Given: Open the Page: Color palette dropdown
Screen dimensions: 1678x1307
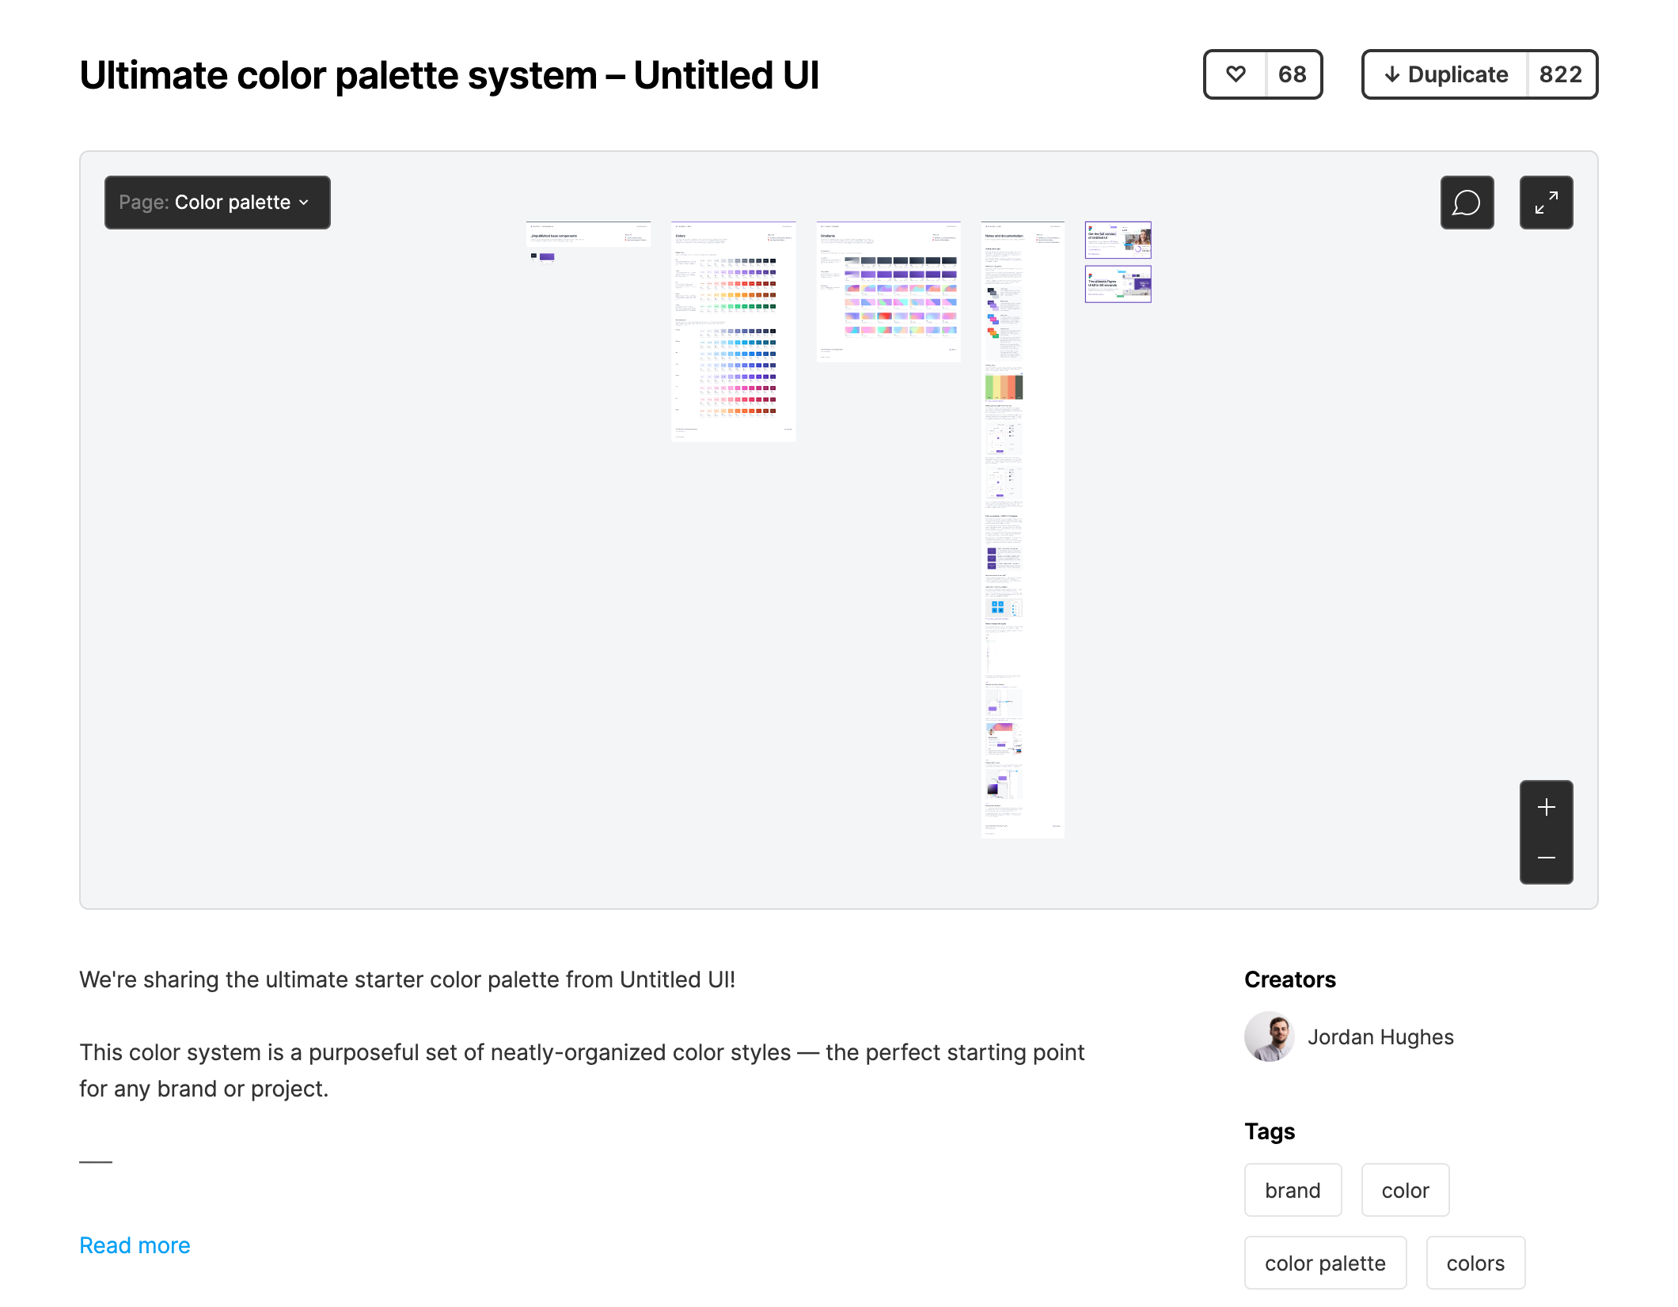Looking at the screenshot, I should click(217, 203).
